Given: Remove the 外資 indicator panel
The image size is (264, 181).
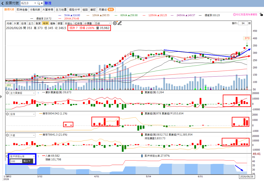Looking at the screenshot, I should pos(7,135).
